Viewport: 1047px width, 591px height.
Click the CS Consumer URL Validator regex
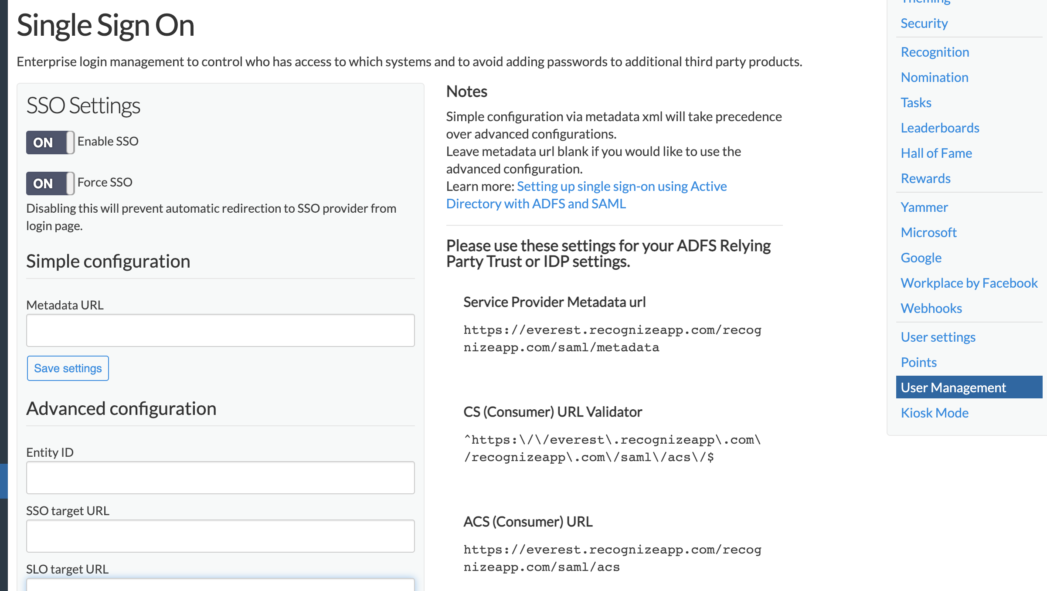coord(612,448)
